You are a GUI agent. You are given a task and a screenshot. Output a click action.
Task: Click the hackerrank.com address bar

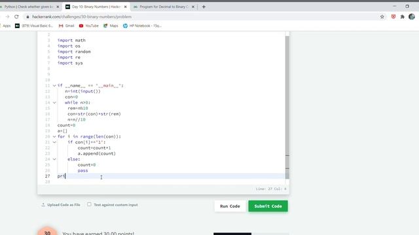coord(82,17)
